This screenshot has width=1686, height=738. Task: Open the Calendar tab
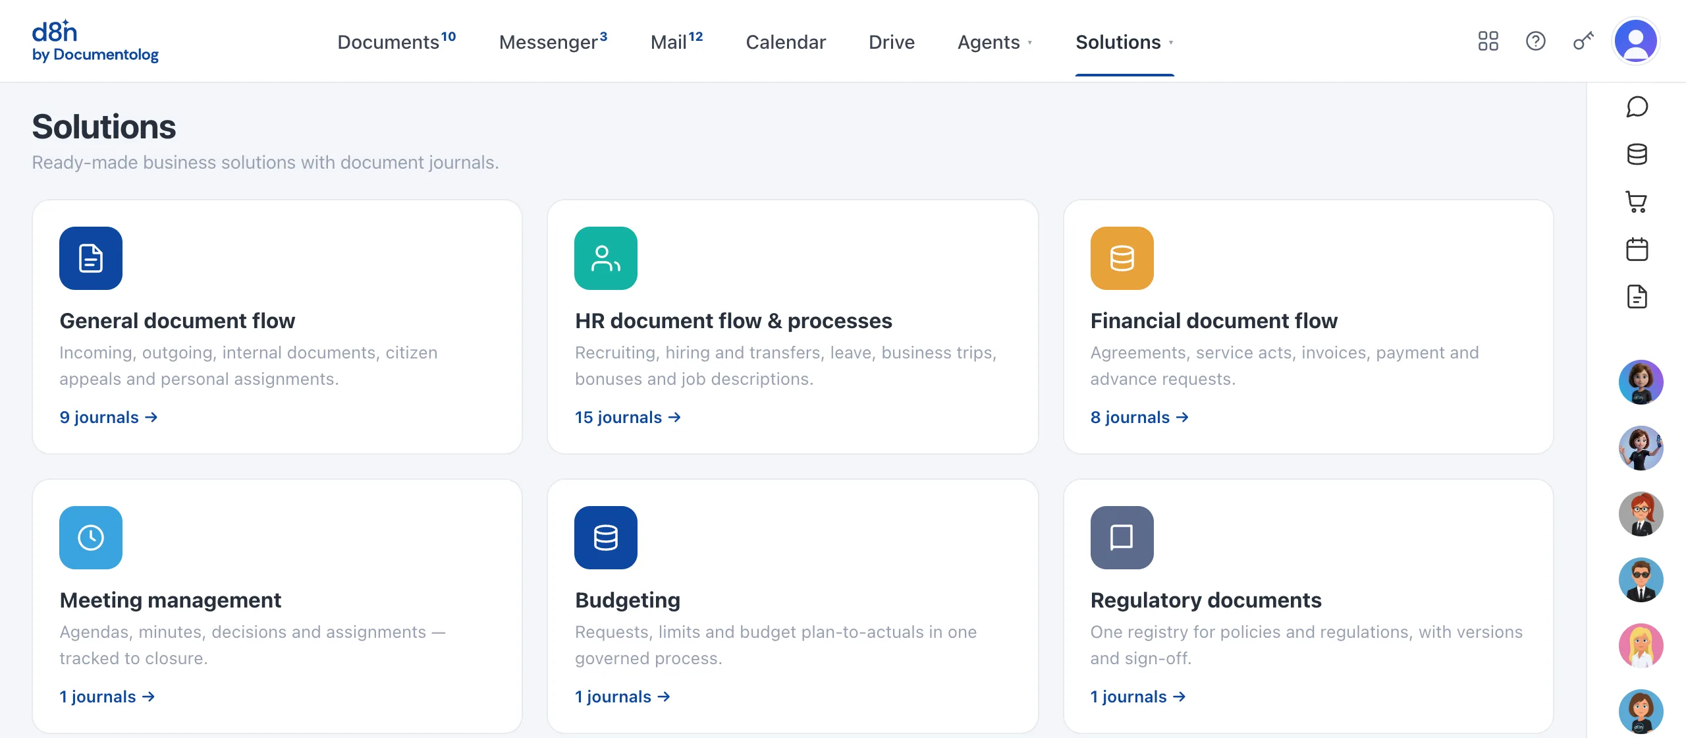point(786,42)
